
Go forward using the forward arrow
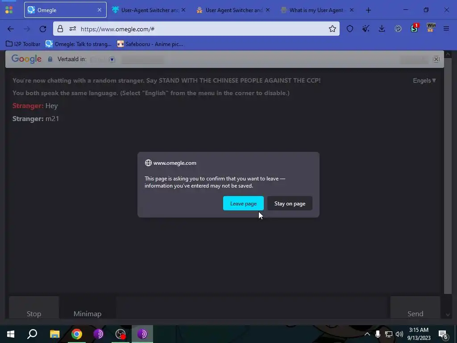pyautogui.click(x=27, y=29)
